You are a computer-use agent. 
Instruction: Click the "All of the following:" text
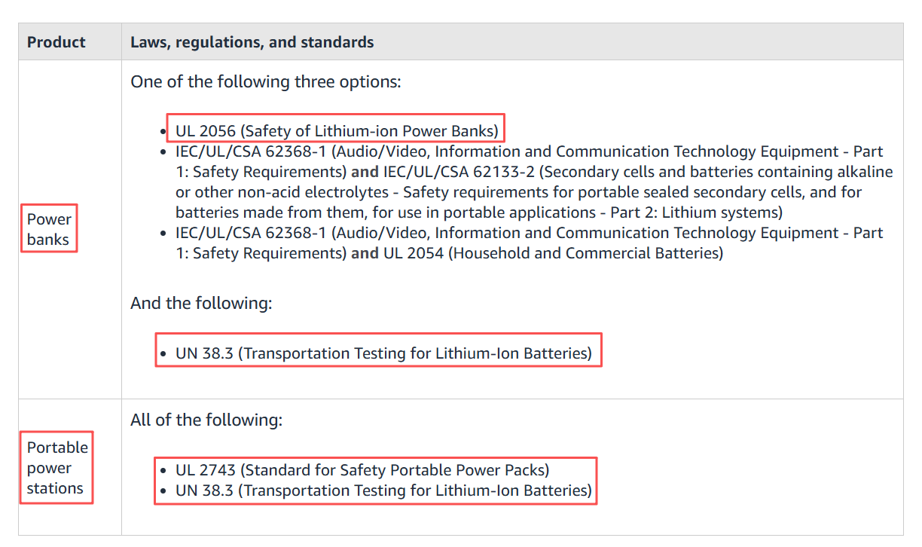pyautogui.click(x=206, y=420)
